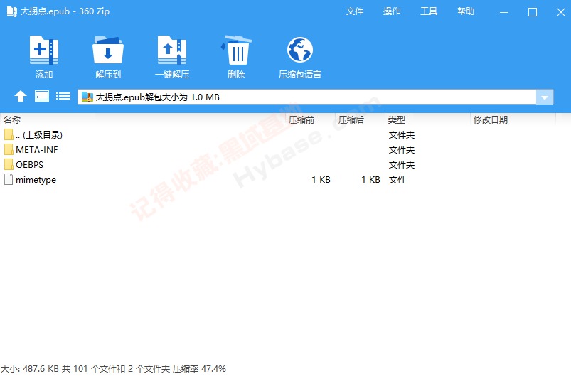Open the 工具 menu
This screenshot has width=571, height=379.
click(x=429, y=11)
